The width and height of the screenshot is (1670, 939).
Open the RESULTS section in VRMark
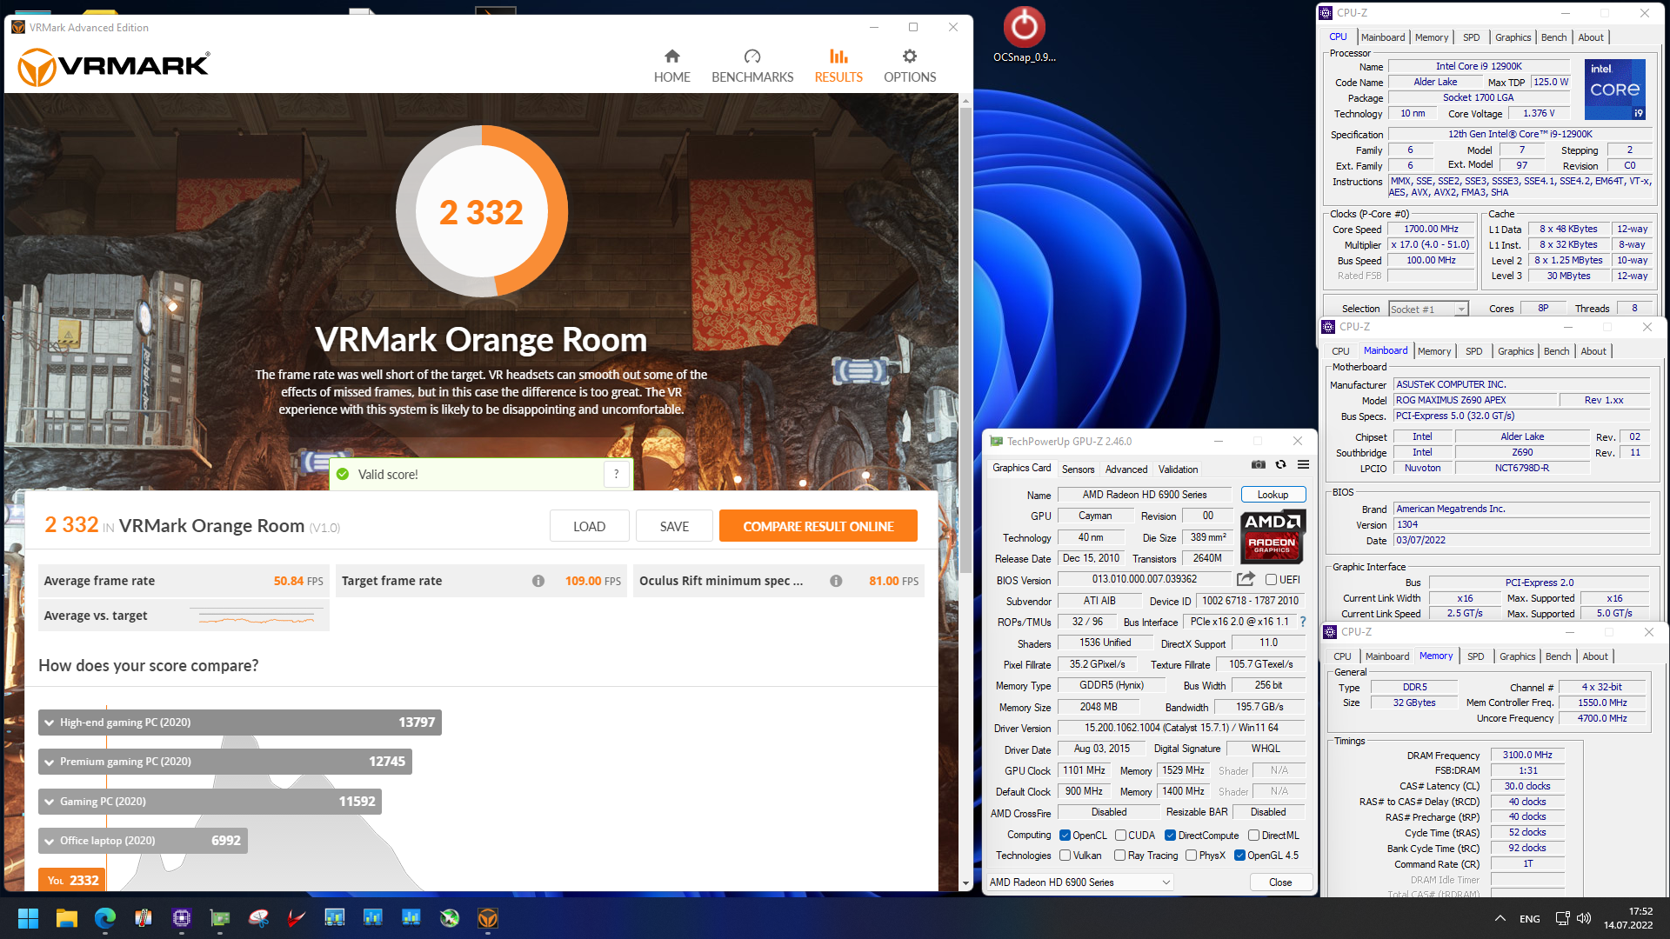pyautogui.click(x=838, y=66)
